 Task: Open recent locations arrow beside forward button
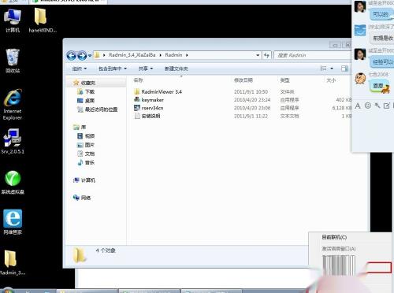(90, 55)
